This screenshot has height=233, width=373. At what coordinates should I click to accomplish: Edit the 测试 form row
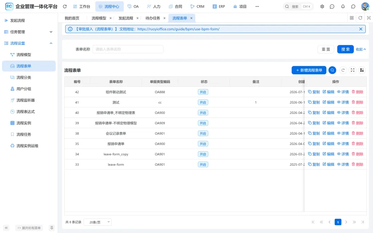tap(328, 102)
